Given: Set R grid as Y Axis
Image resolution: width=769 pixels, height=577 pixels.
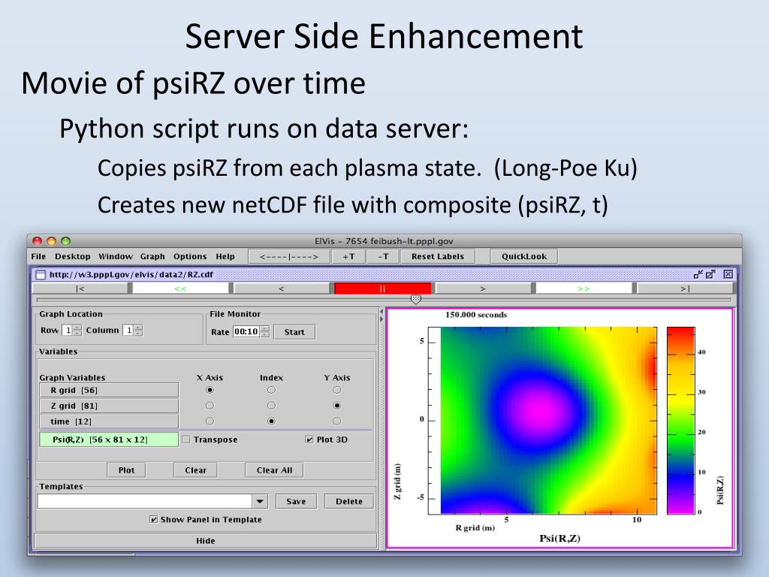Looking at the screenshot, I should (336, 390).
